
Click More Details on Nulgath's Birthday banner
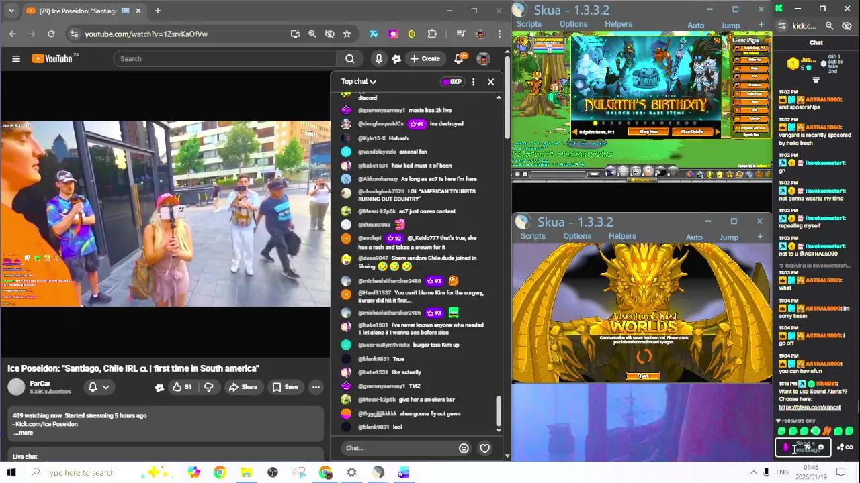point(691,132)
